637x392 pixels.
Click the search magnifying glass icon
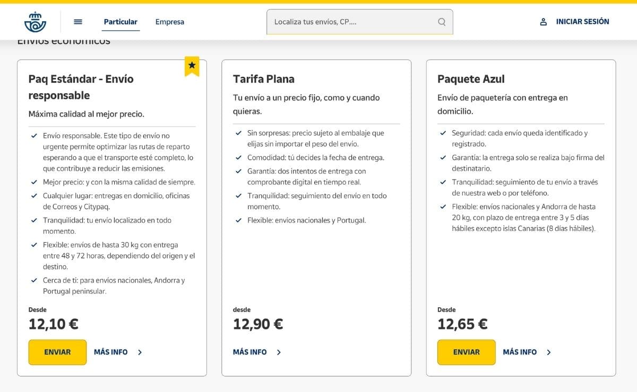pyautogui.click(x=442, y=22)
